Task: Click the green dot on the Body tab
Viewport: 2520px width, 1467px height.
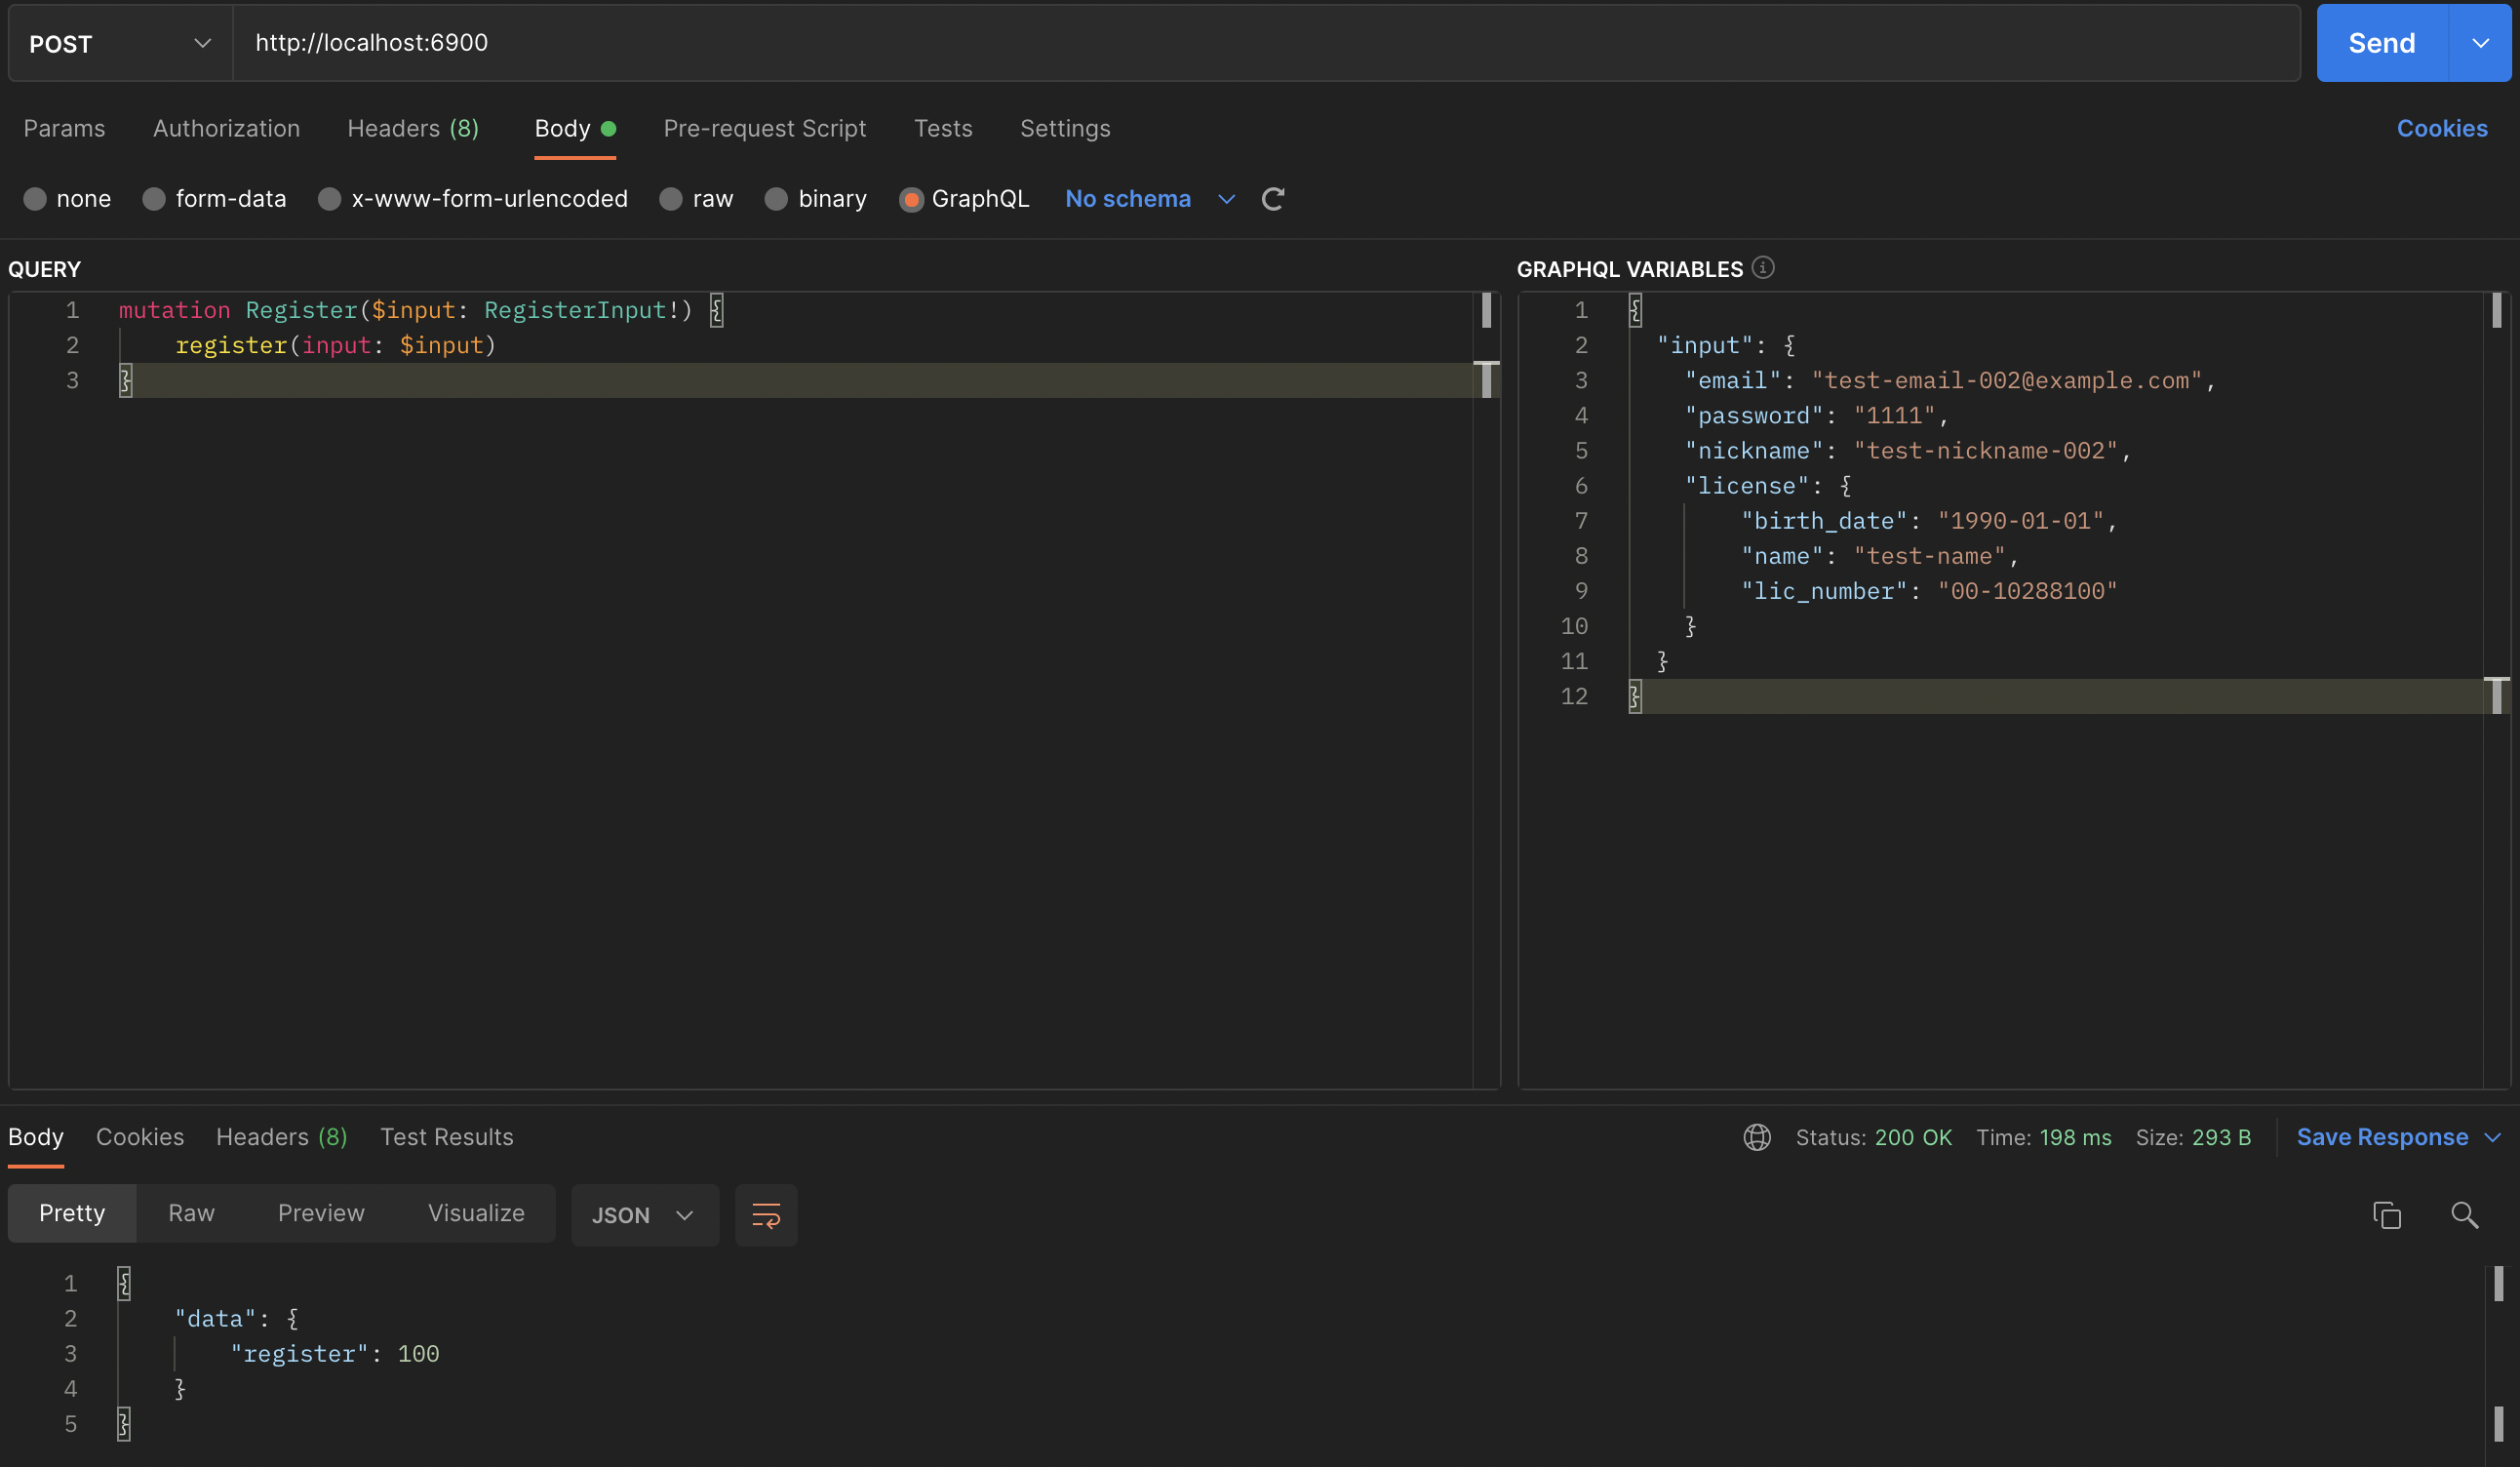Action: (x=608, y=129)
